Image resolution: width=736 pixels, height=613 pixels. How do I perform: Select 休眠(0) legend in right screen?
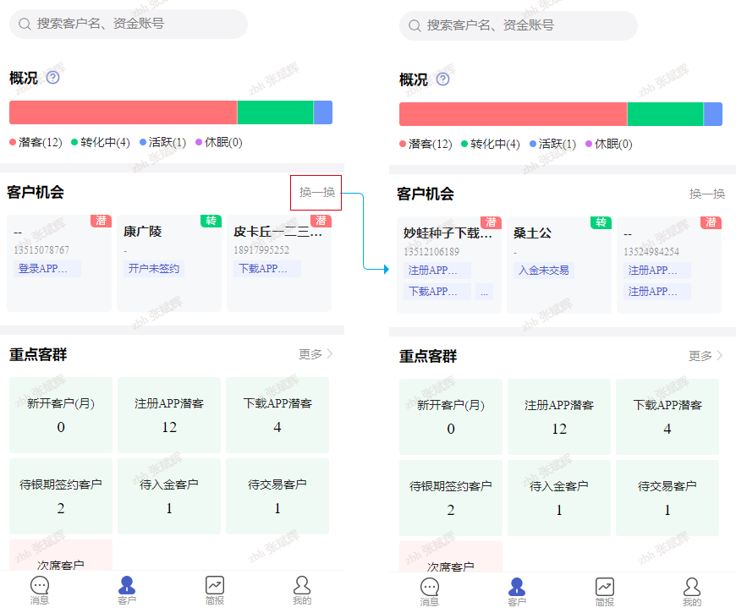point(609,144)
